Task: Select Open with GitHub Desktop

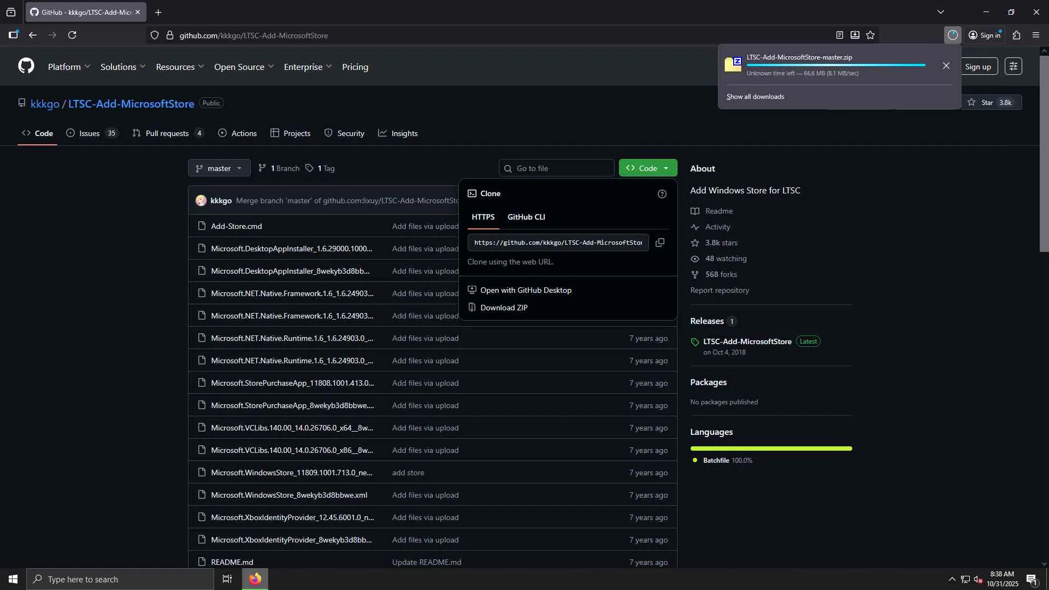Action: pyautogui.click(x=525, y=290)
